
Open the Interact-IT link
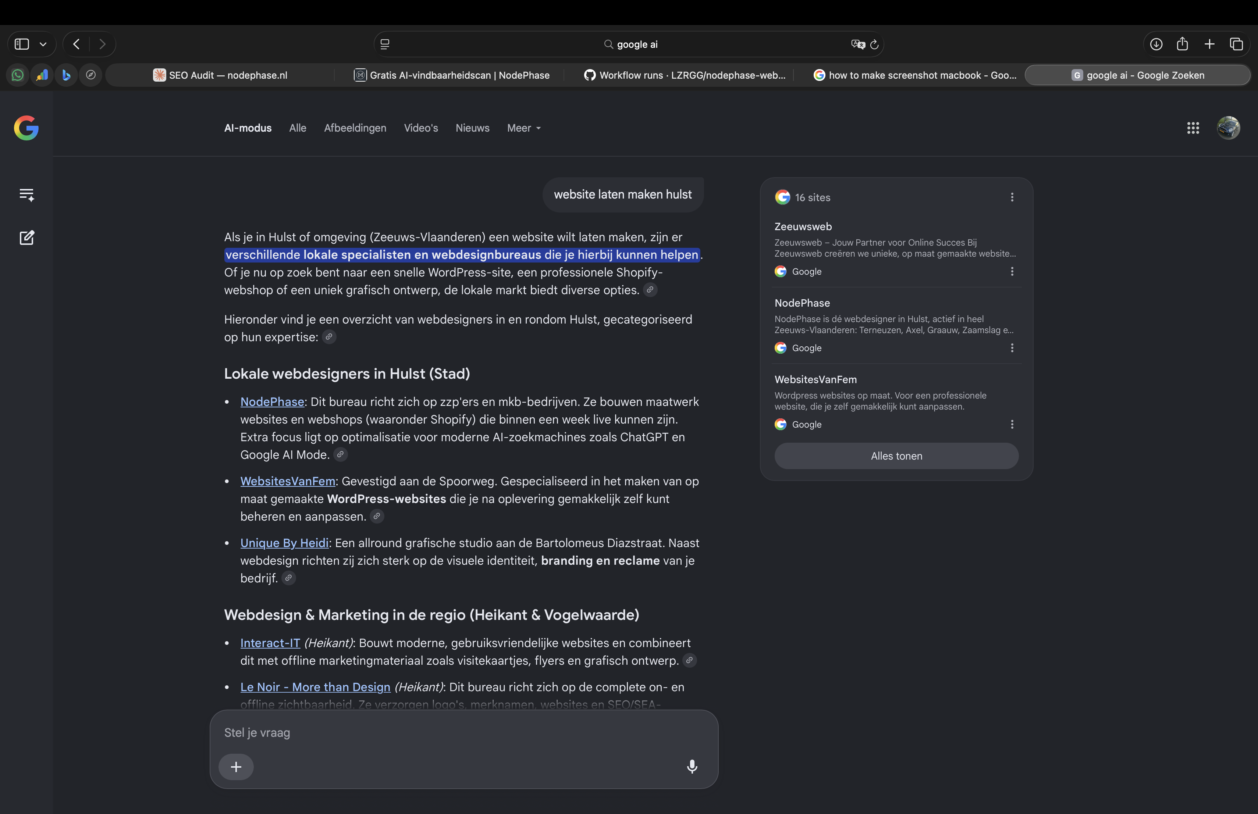(270, 643)
